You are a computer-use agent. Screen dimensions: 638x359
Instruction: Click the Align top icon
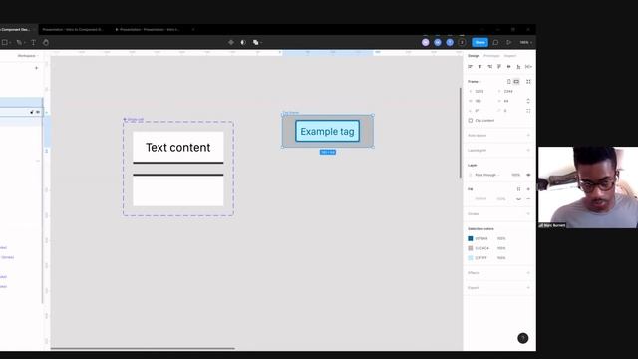[499, 67]
